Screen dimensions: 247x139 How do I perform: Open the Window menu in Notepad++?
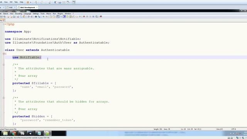coord(68,14)
